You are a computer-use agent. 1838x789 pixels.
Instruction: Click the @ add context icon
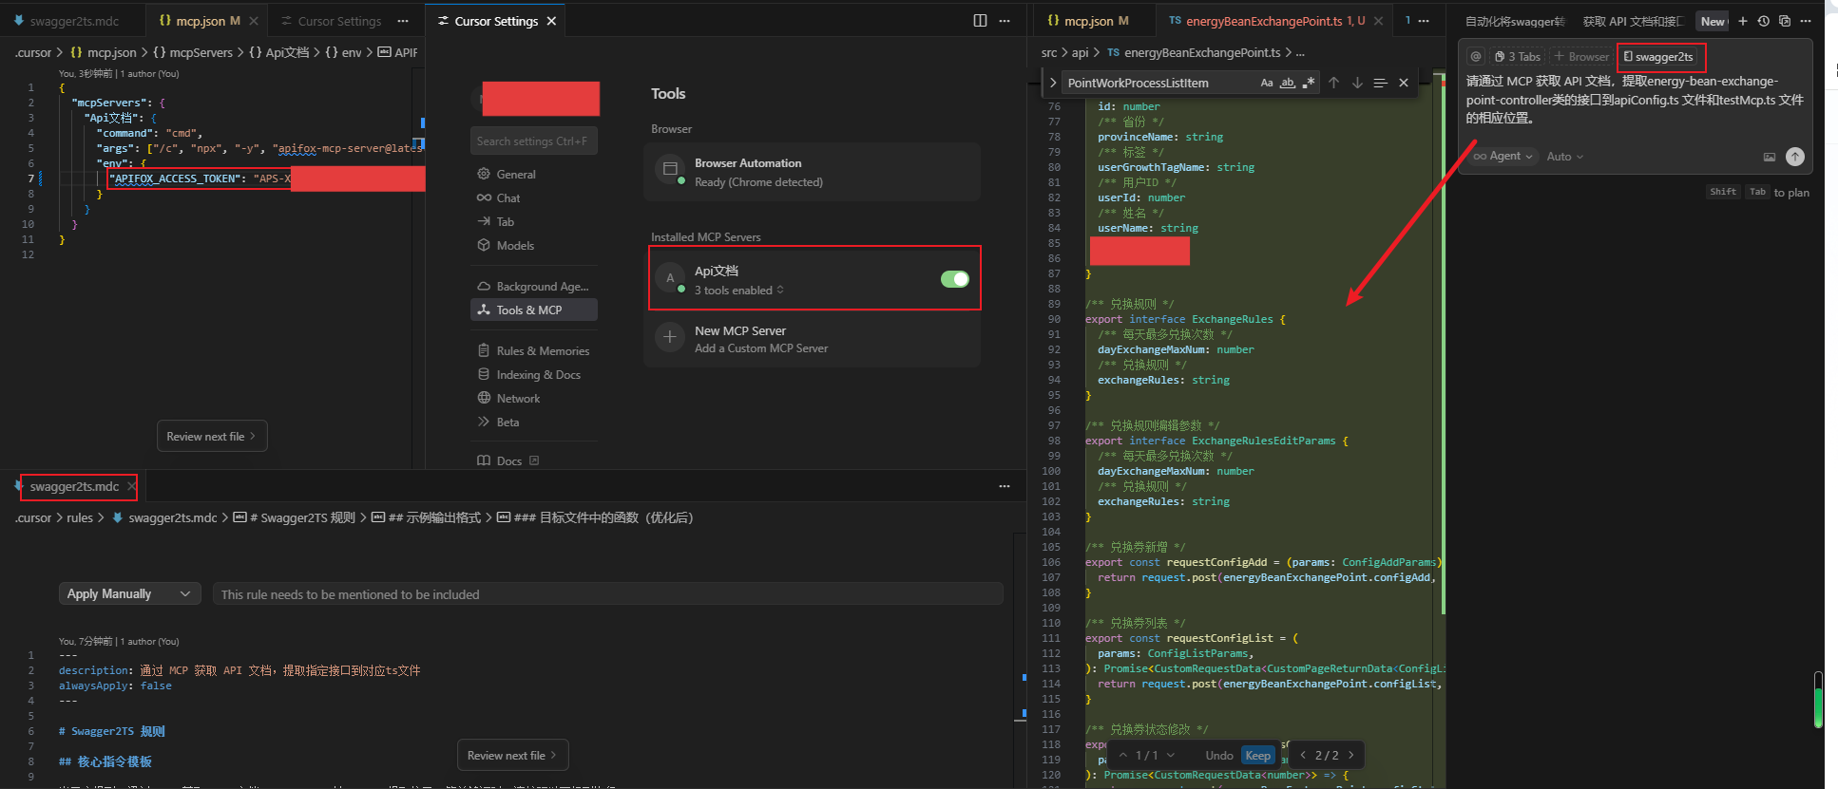(x=1475, y=57)
